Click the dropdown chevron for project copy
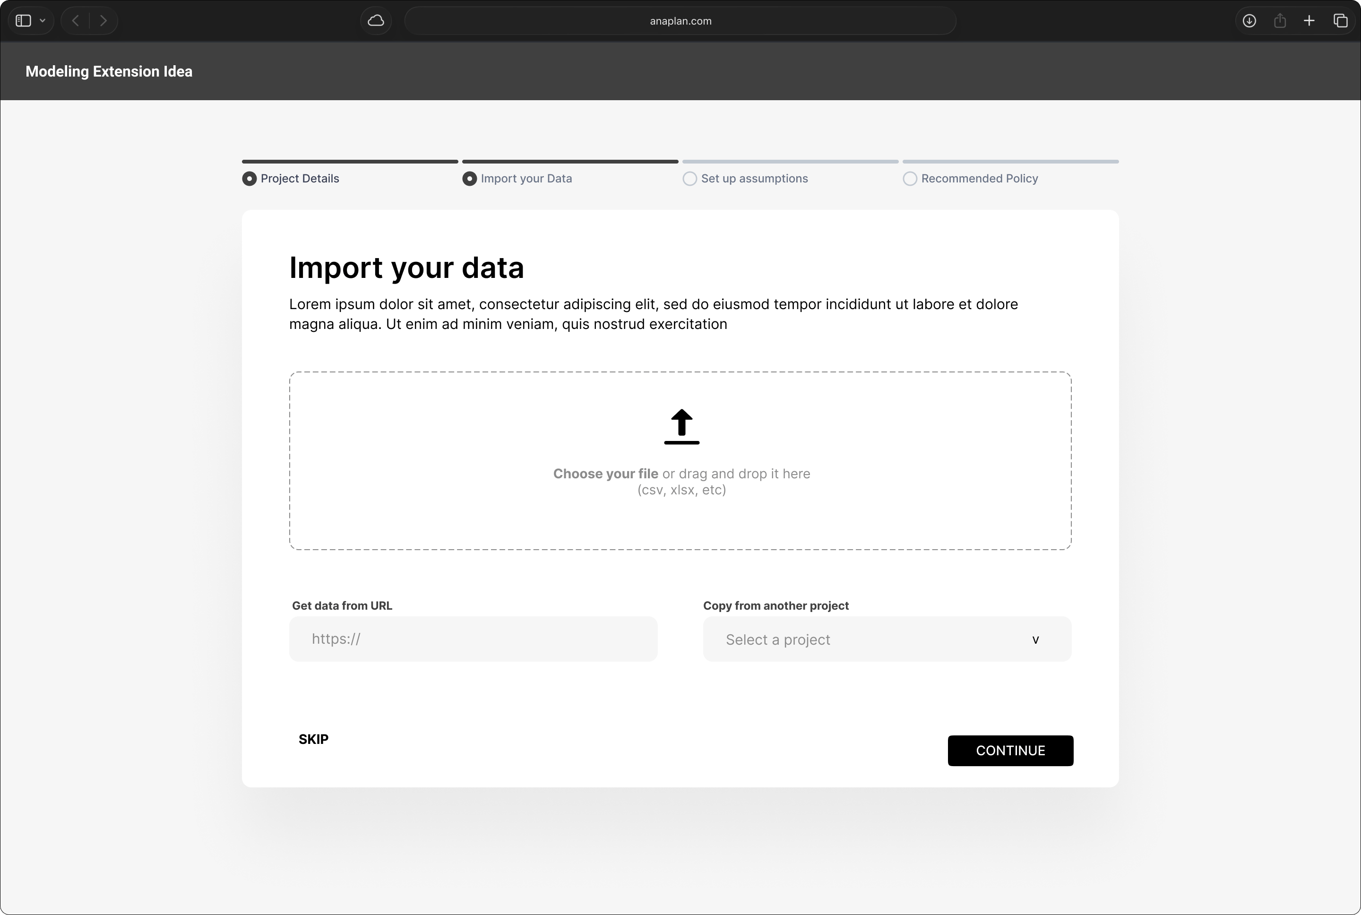1361x915 pixels. click(1035, 640)
